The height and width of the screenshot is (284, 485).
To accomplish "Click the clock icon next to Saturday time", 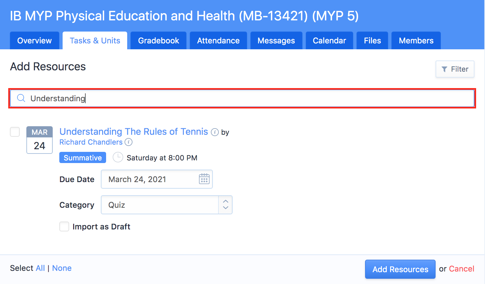I will [118, 158].
